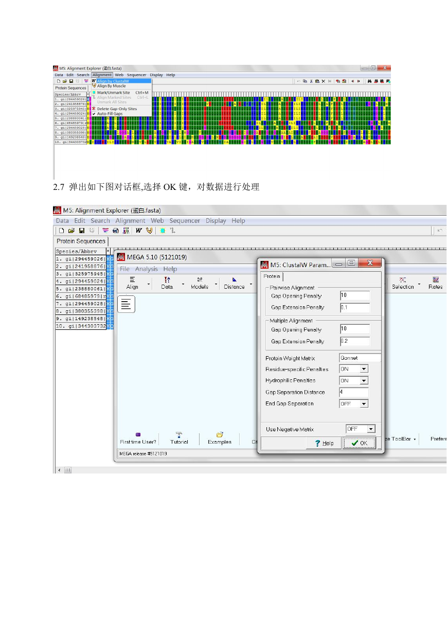Expand the arrow next to MEGA's Align button

point(149,284)
